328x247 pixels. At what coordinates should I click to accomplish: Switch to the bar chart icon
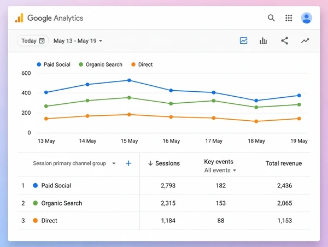[263, 40]
